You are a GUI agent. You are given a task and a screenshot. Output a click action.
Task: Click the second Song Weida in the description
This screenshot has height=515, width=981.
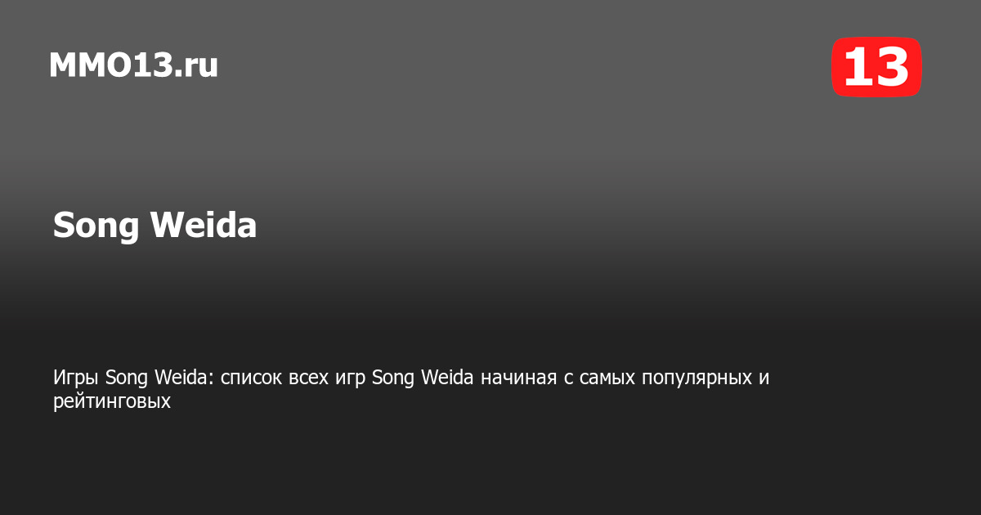pyautogui.click(x=423, y=378)
